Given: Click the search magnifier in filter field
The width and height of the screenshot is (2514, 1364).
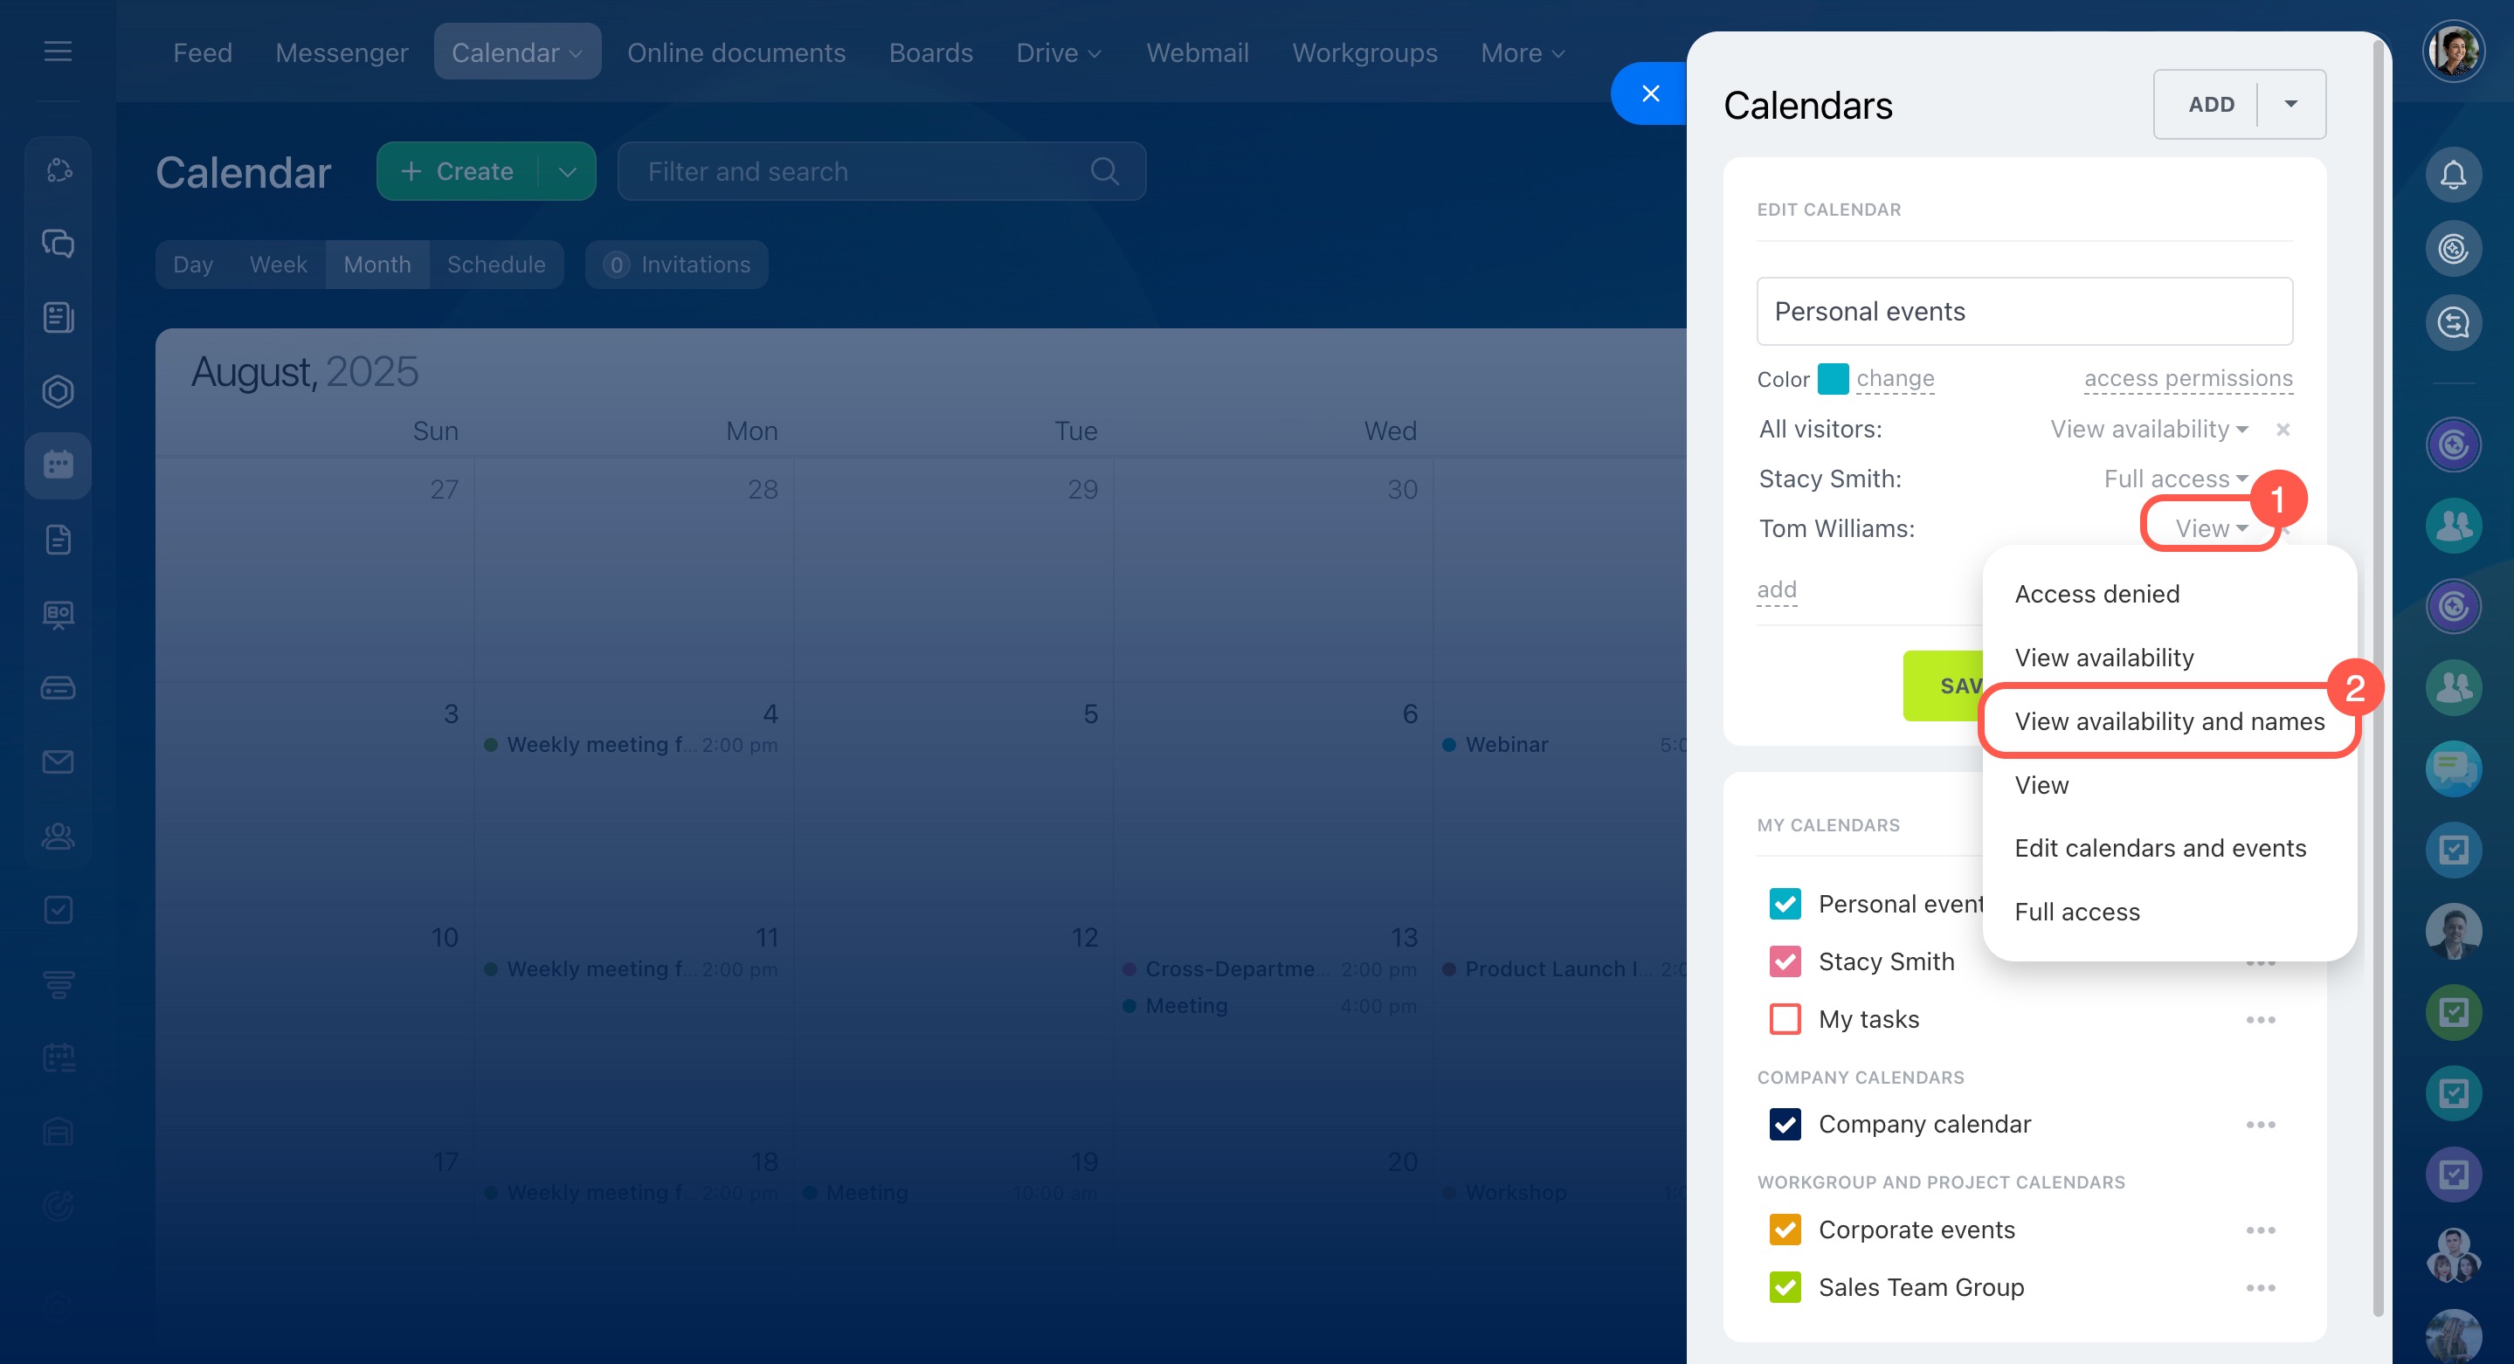Looking at the screenshot, I should pos(1104,172).
